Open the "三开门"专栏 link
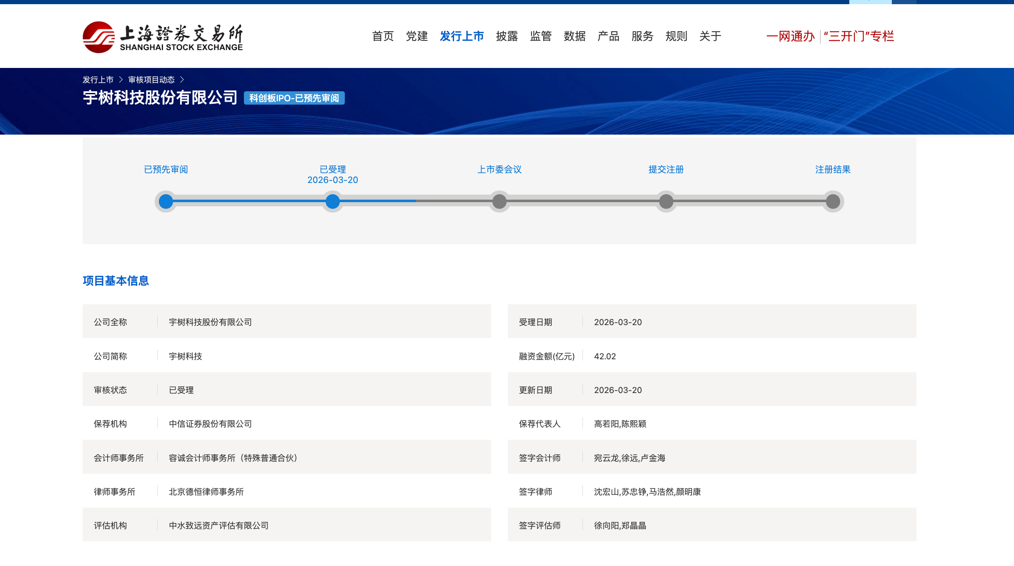Image resolution: width=1014 pixels, height=566 pixels. (x=858, y=36)
